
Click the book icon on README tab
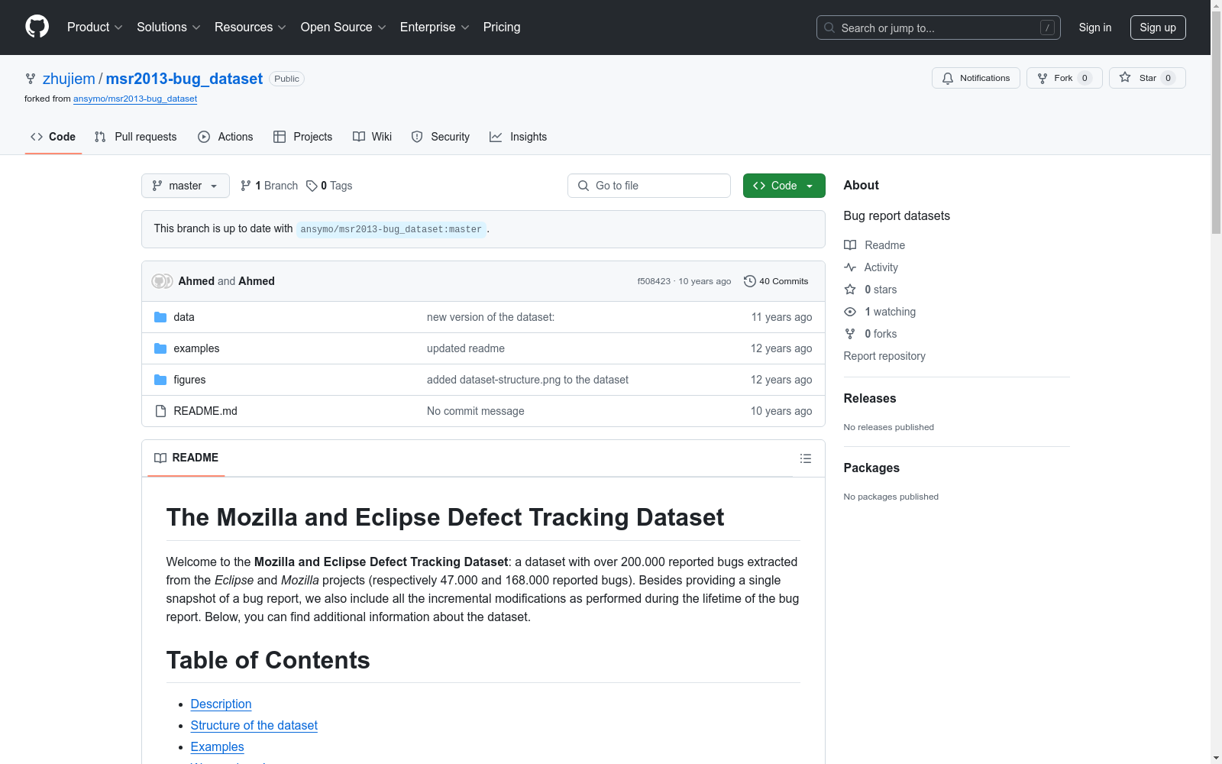[x=160, y=458]
